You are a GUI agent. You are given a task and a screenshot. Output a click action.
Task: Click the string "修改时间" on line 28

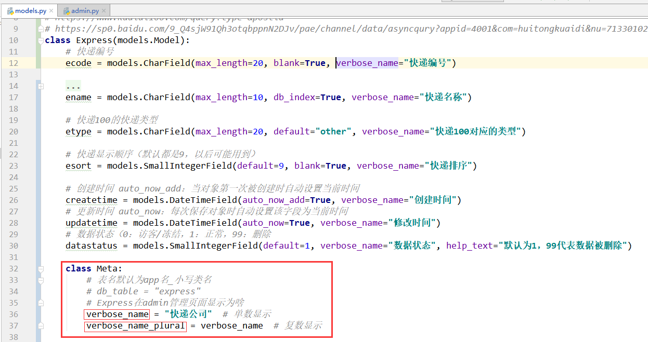(x=412, y=223)
